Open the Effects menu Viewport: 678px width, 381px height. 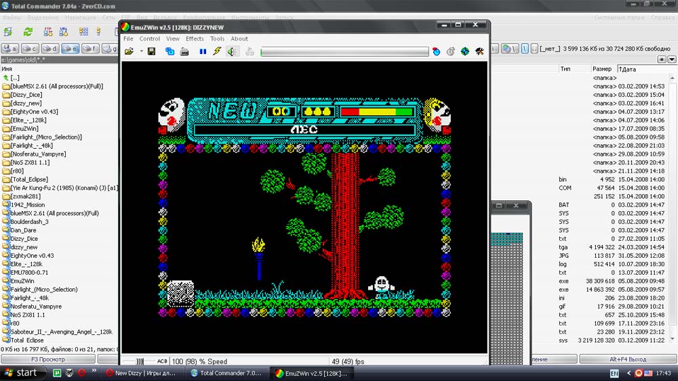coord(195,39)
